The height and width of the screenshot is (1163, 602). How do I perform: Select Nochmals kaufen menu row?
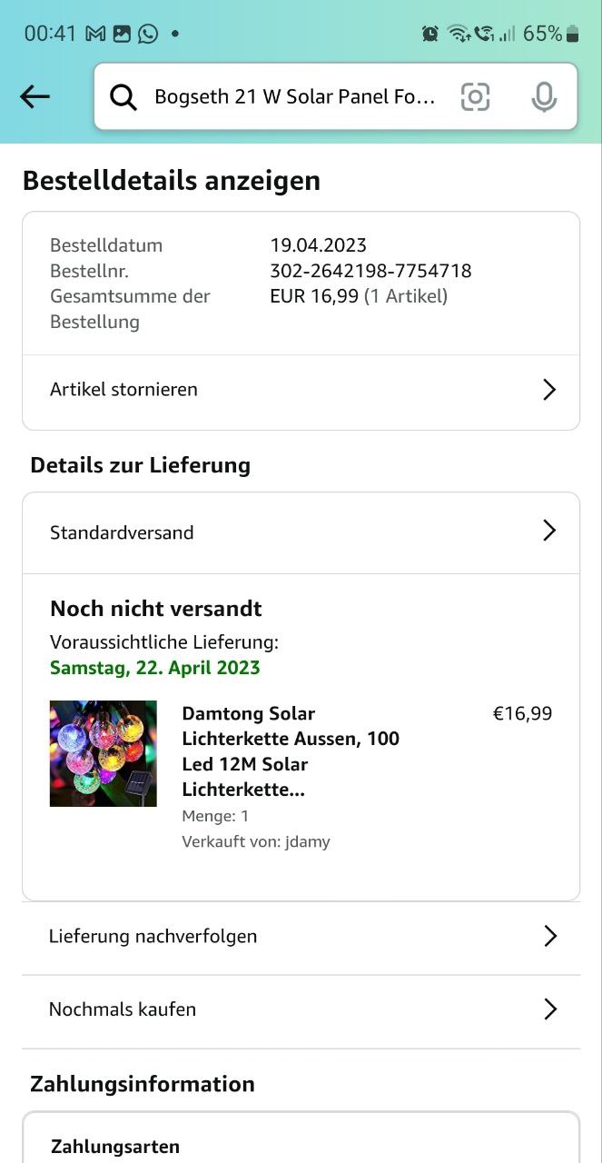tap(123, 1009)
